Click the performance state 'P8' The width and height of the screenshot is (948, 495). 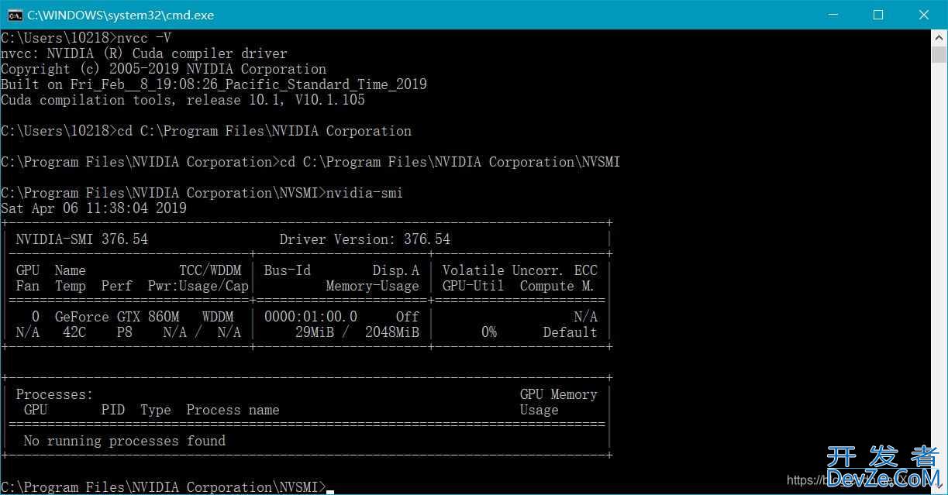click(125, 332)
